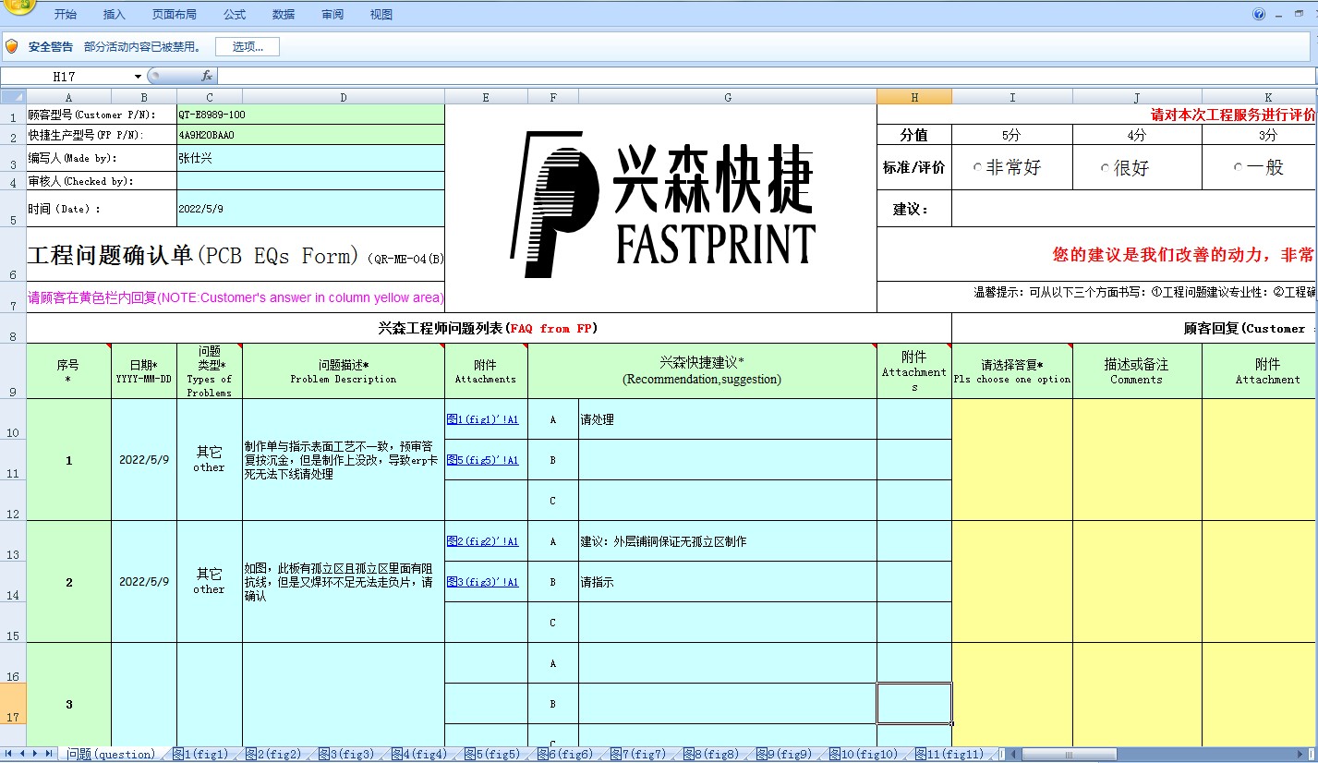Choose the 非常好 rating radio button
1318x763 pixels.
coord(977,168)
